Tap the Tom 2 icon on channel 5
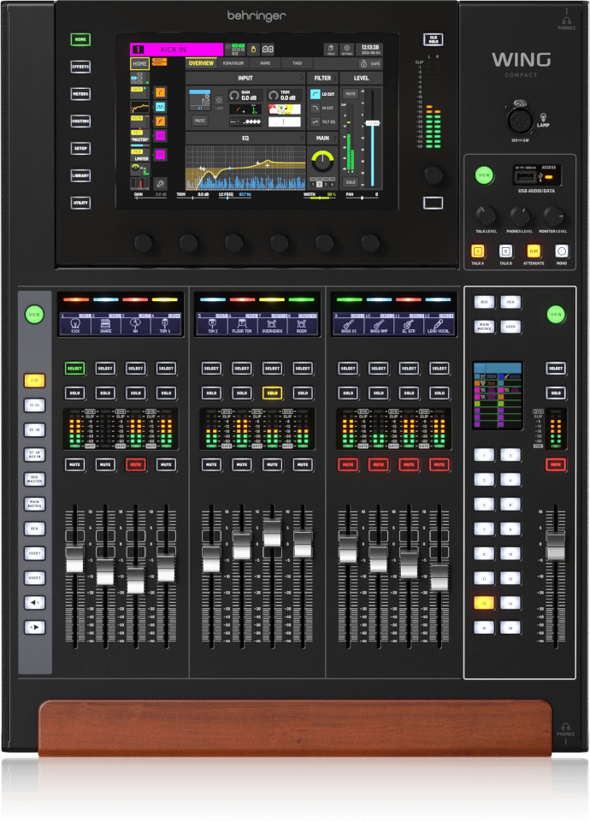 (213, 324)
